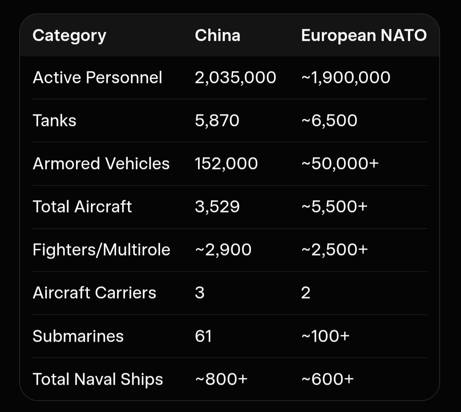Select the Active Personnel row label
The height and width of the screenshot is (412, 461).
[97, 78]
